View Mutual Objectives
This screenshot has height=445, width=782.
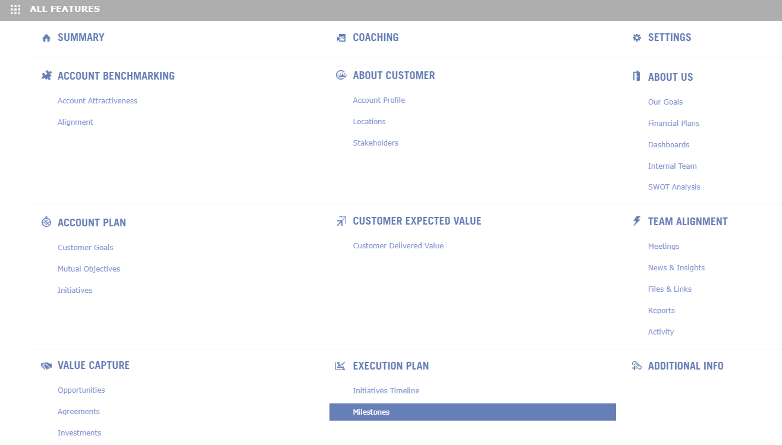click(89, 269)
